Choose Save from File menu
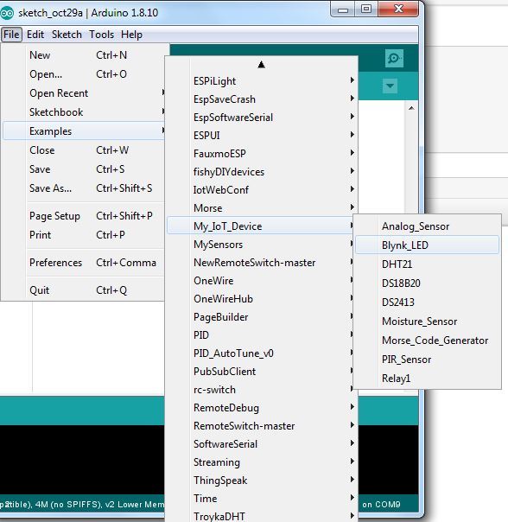This screenshot has height=522, width=508. [x=83, y=169]
